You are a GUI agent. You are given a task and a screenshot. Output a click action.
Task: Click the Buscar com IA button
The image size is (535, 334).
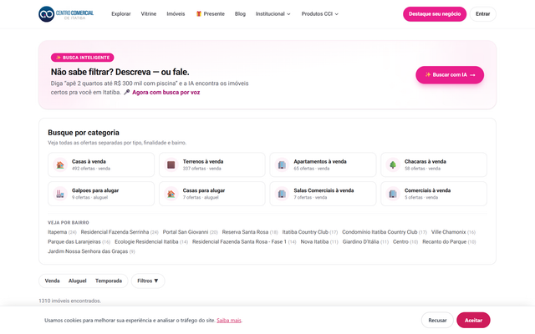click(x=450, y=74)
